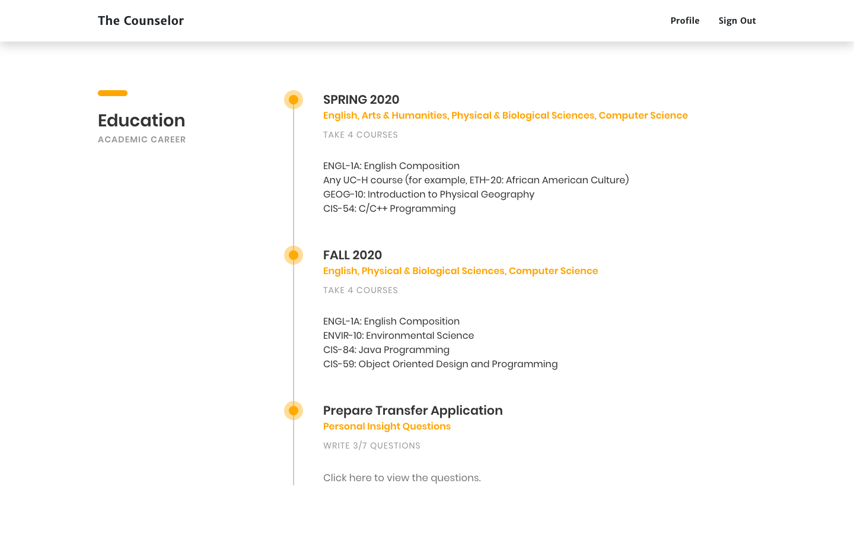Click ENGL-1A English Composition under Spring 2020
This screenshot has height=534, width=854.
click(x=391, y=166)
